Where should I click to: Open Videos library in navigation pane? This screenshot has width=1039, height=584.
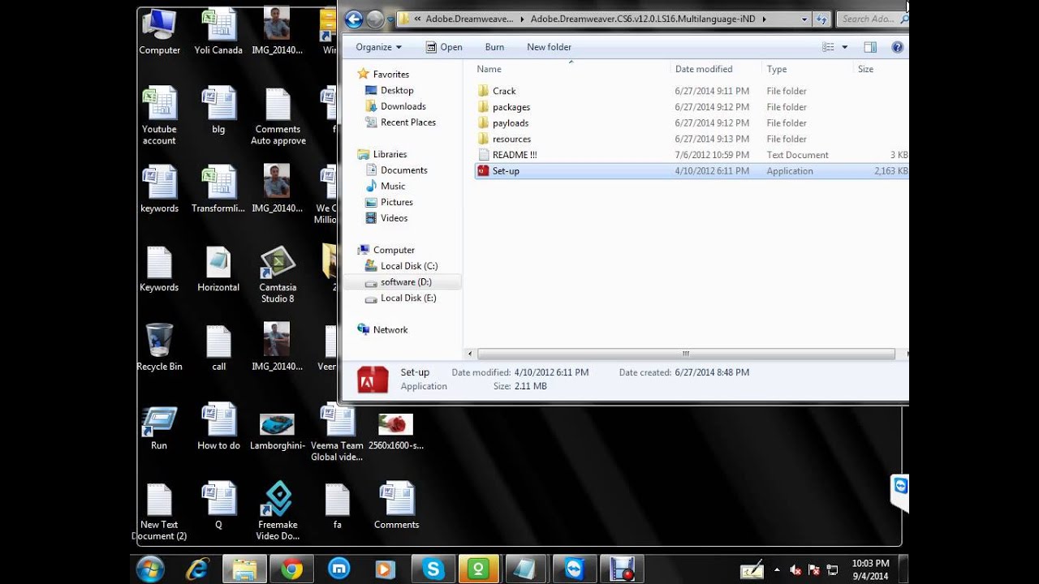pyautogui.click(x=394, y=218)
